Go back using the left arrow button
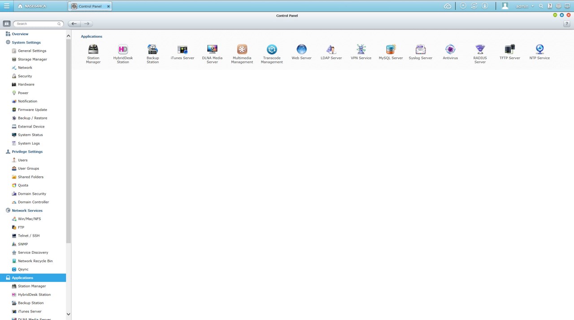 (x=74, y=24)
